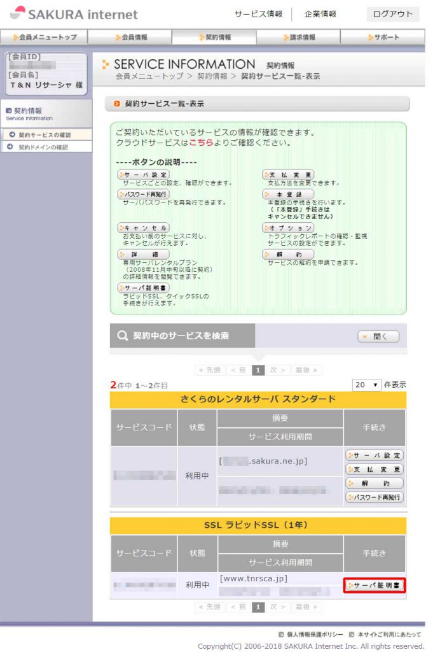447x652 pixels.
Task: Click キャンセル sample button in legend
Action: tap(143, 228)
